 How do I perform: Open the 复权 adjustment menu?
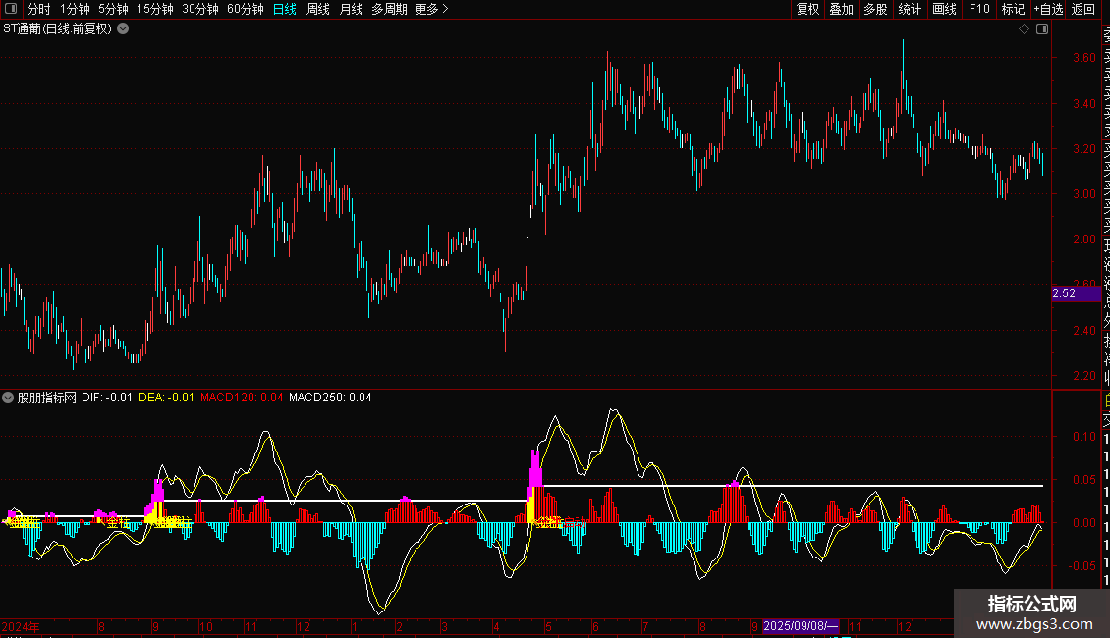(x=807, y=9)
